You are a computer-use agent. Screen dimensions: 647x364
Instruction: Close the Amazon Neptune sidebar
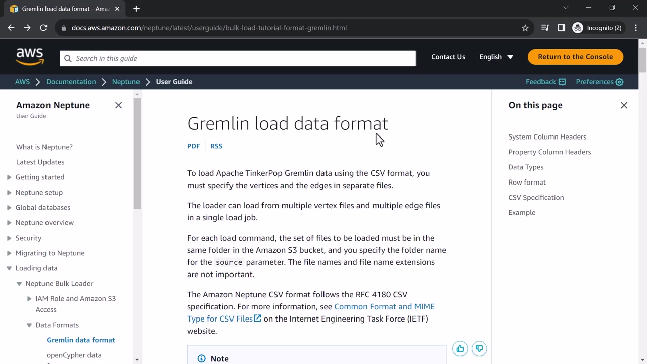[118, 105]
